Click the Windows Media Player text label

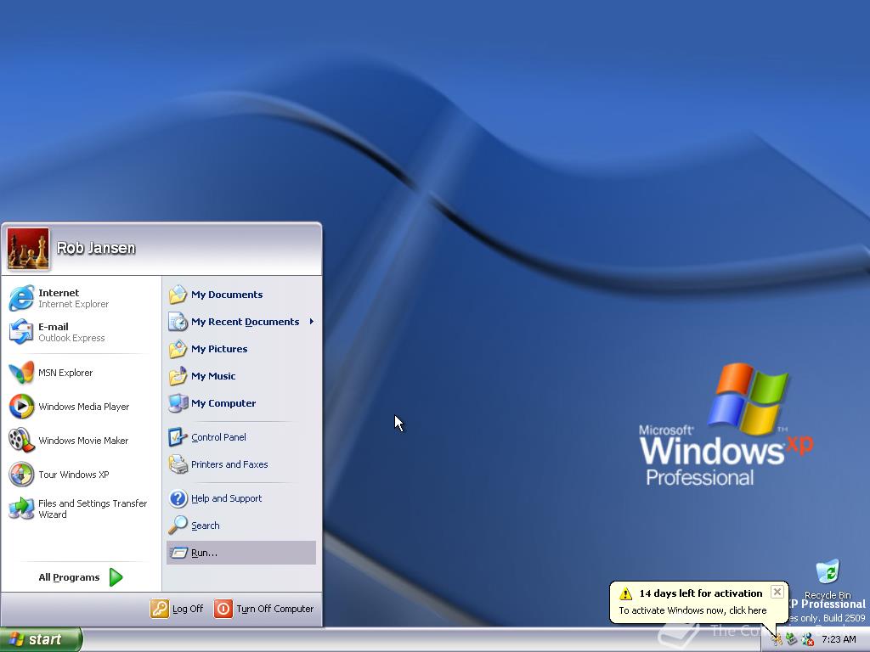point(84,407)
